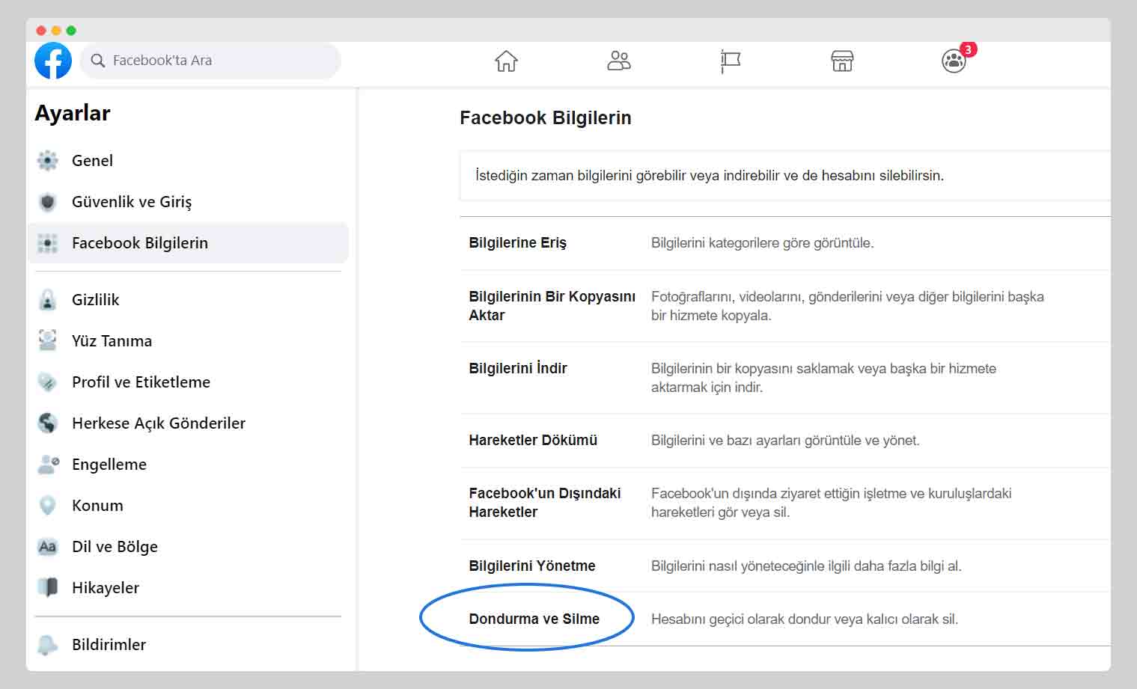
Task: Click the Yüz Tanıma face icon
Action: point(47,341)
